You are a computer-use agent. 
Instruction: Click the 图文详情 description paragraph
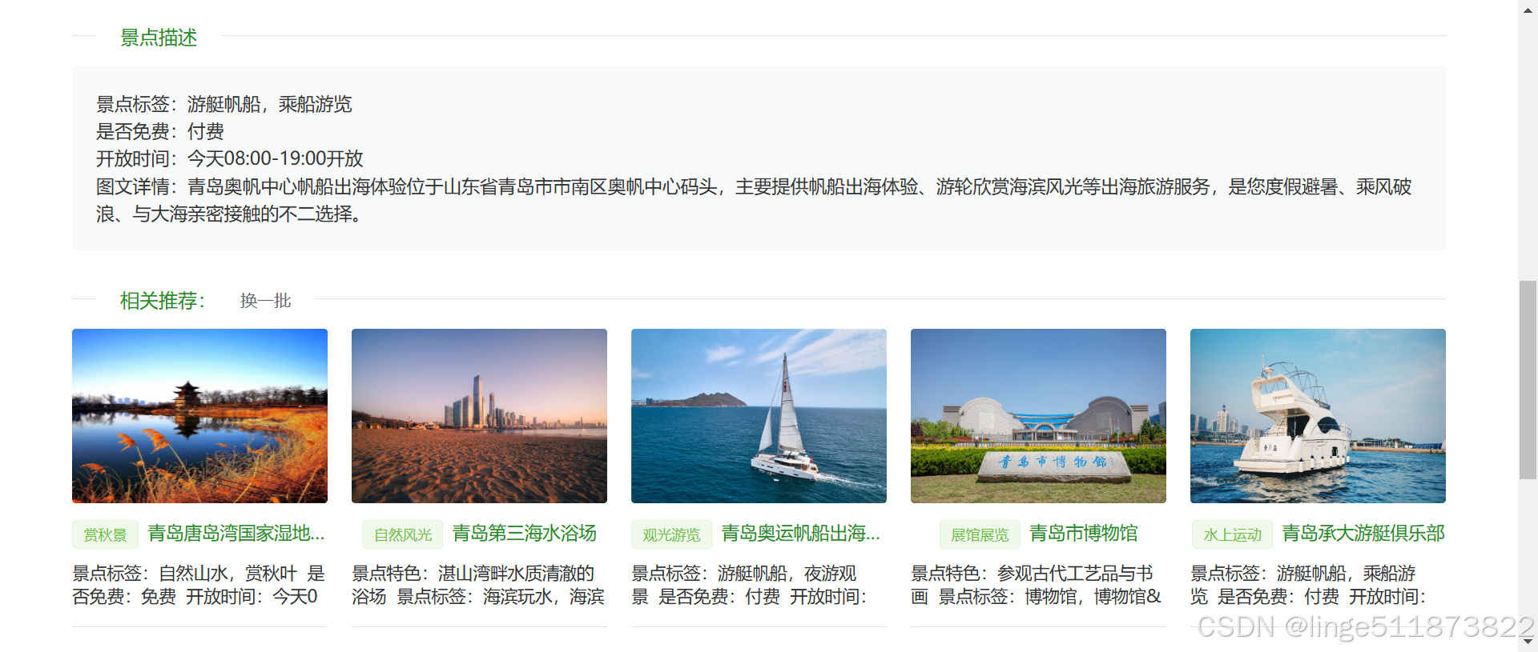point(754,200)
